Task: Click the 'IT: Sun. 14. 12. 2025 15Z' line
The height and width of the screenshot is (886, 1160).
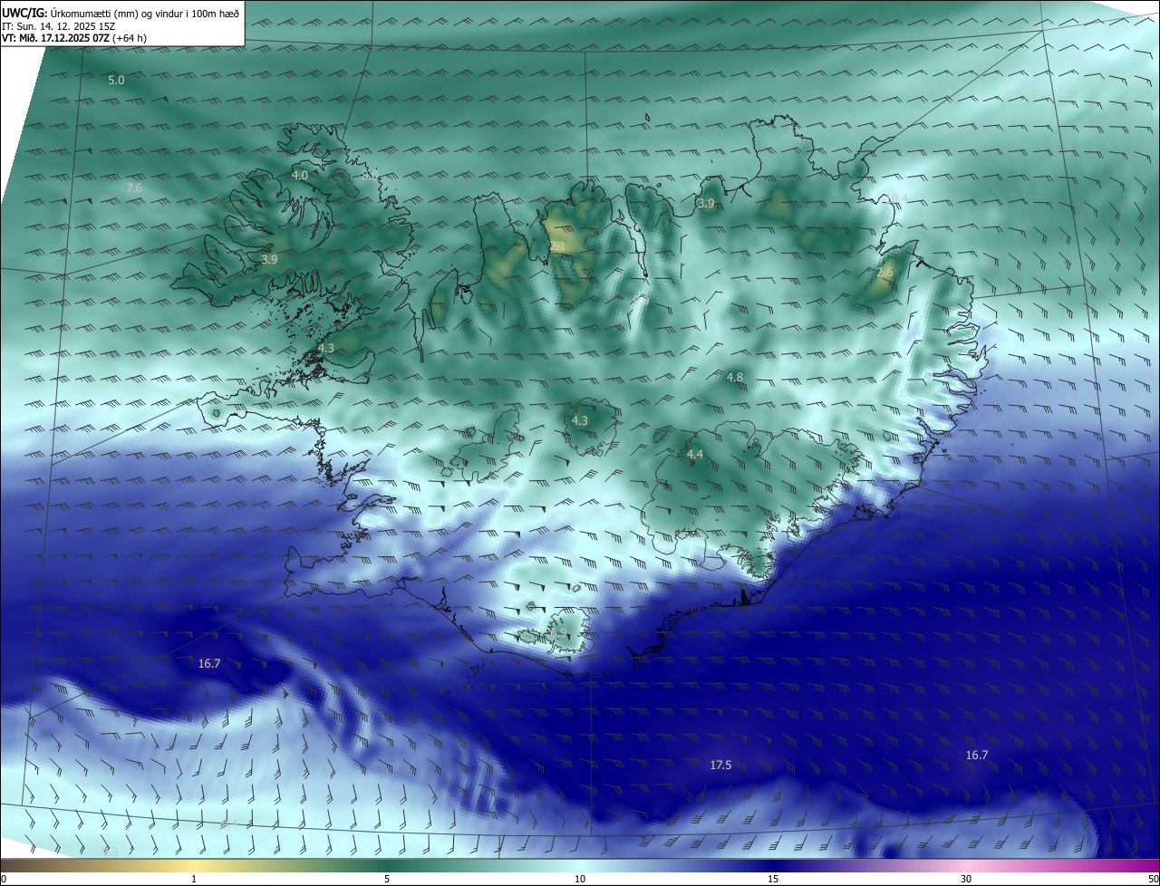Action: click(x=59, y=26)
